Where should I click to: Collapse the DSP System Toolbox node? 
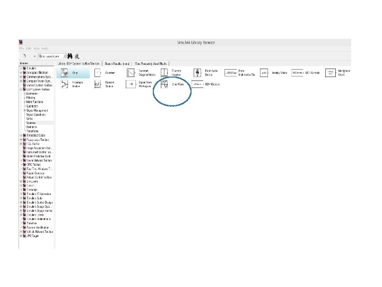21,89
